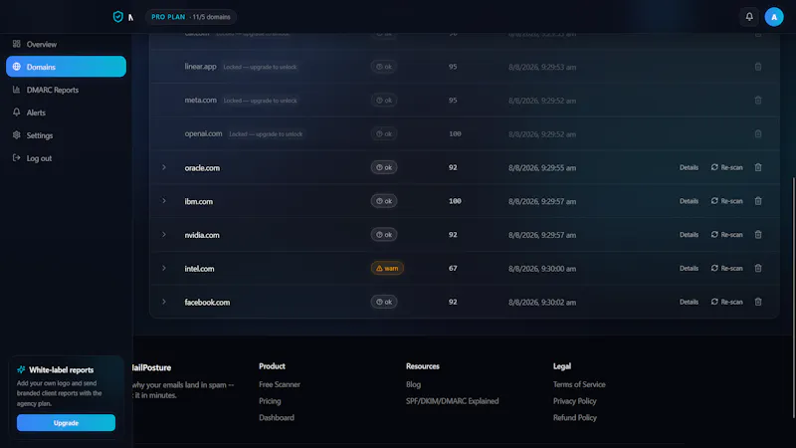The image size is (796, 448).
Task: Click the Upgrade button
Action: pyautogui.click(x=66, y=422)
